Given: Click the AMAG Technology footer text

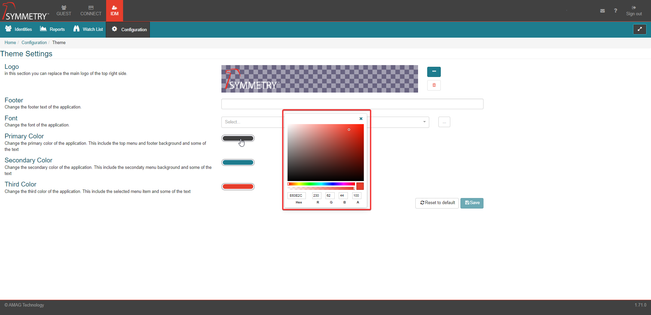Looking at the screenshot, I should click(24, 305).
